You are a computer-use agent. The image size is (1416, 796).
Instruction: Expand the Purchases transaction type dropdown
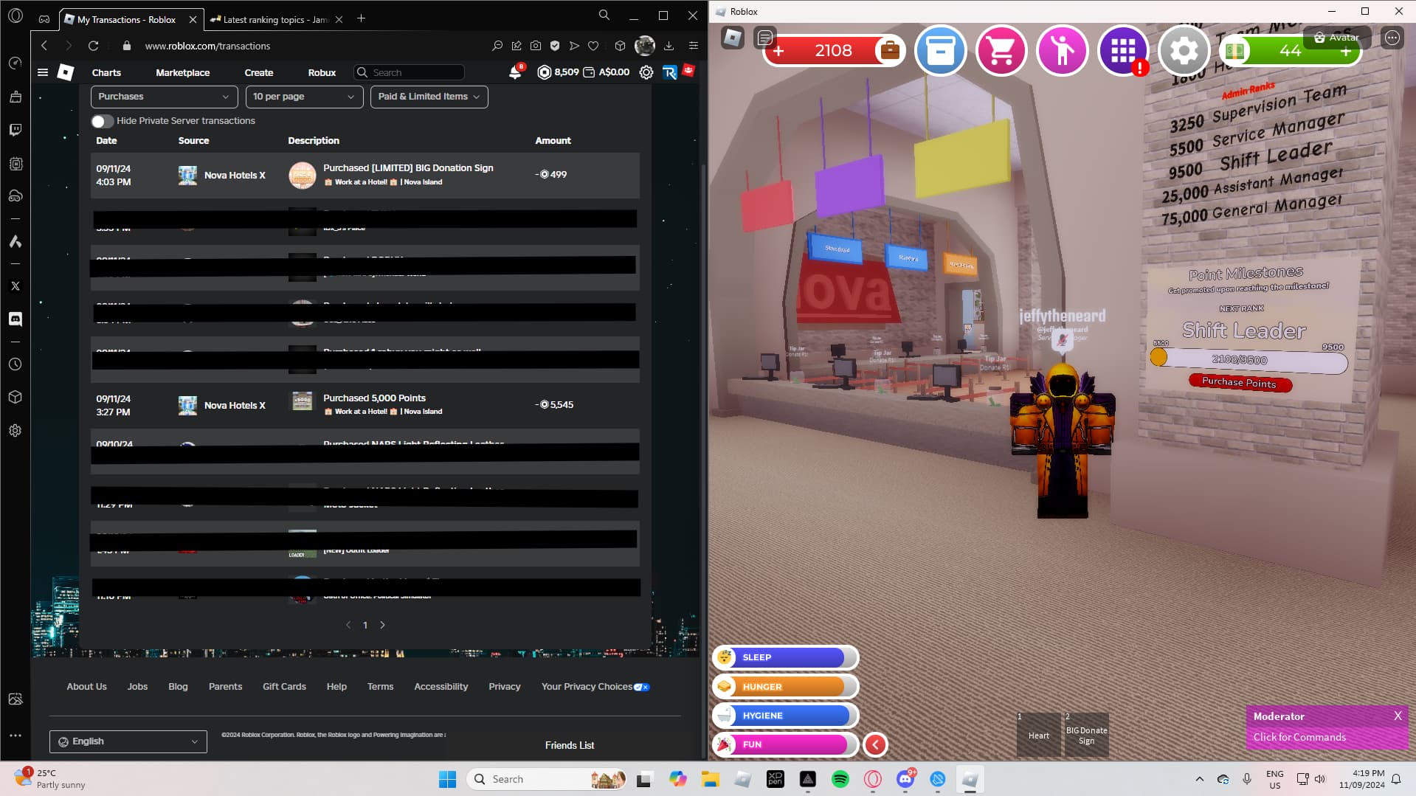click(164, 97)
